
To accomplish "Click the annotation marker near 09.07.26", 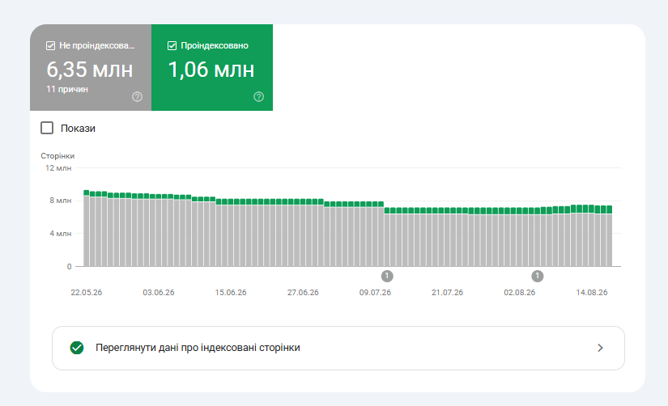I will coord(387,277).
